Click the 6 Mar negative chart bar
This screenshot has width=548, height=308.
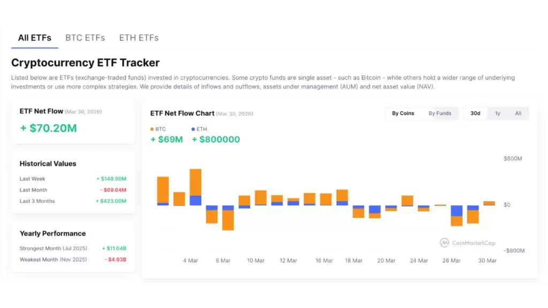(x=228, y=218)
